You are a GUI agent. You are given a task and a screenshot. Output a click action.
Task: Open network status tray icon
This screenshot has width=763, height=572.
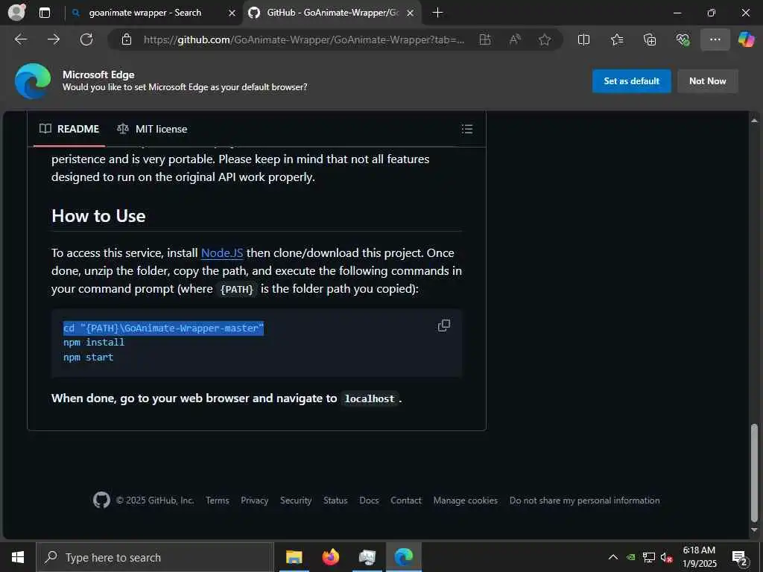click(649, 557)
